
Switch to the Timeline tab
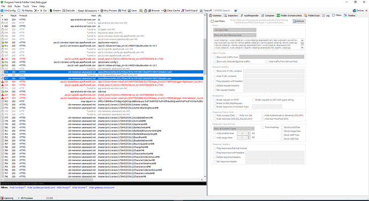point(350,16)
